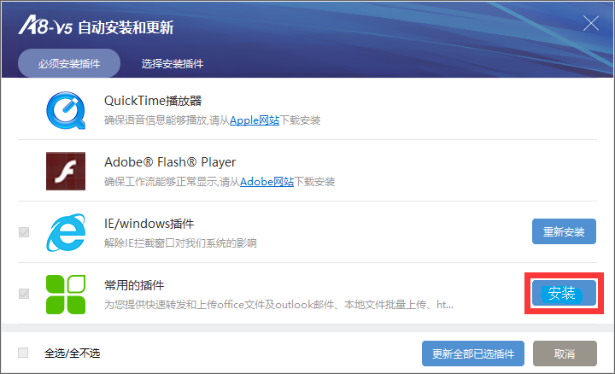Check the 全选/全不选 checkbox
Image resolution: width=615 pixels, height=374 pixels.
click(23, 353)
